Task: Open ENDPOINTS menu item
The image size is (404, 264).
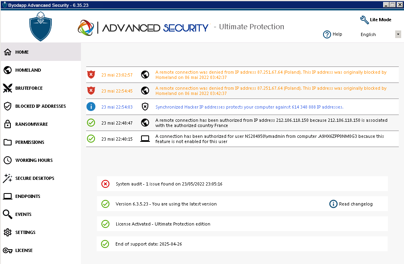Action: click(x=41, y=196)
